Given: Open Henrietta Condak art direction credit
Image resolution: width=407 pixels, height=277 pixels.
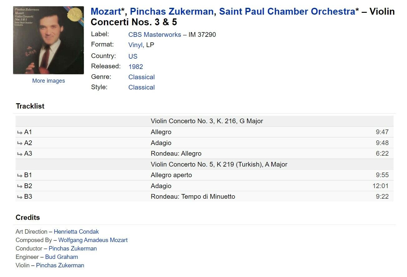Looking at the screenshot, I should pyautogui.click(x=76, y=232).
